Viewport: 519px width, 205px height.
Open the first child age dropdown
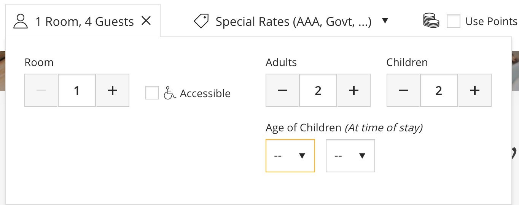coord(290,156)
